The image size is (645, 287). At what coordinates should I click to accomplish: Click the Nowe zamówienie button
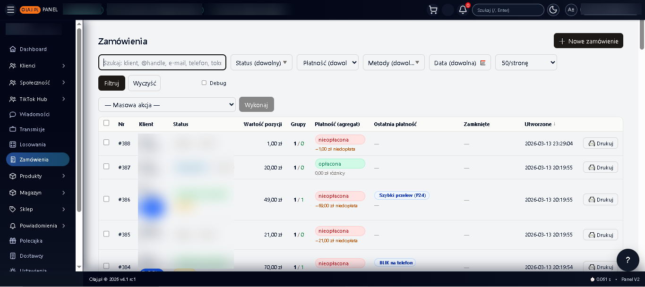588,41
